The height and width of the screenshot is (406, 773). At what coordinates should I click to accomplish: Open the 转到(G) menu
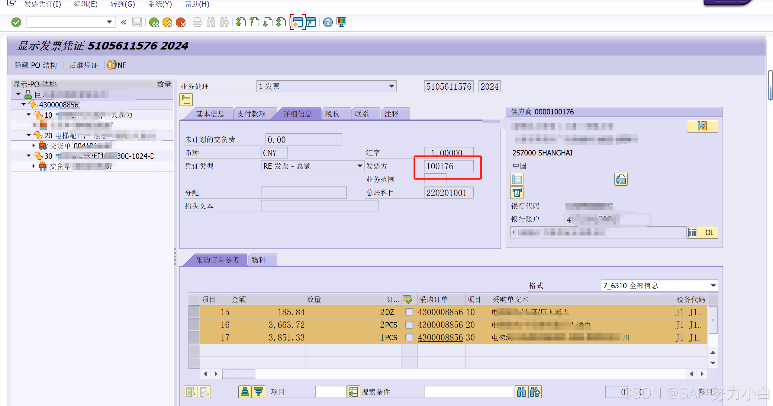pyautogui.click(x=122, y=4)
